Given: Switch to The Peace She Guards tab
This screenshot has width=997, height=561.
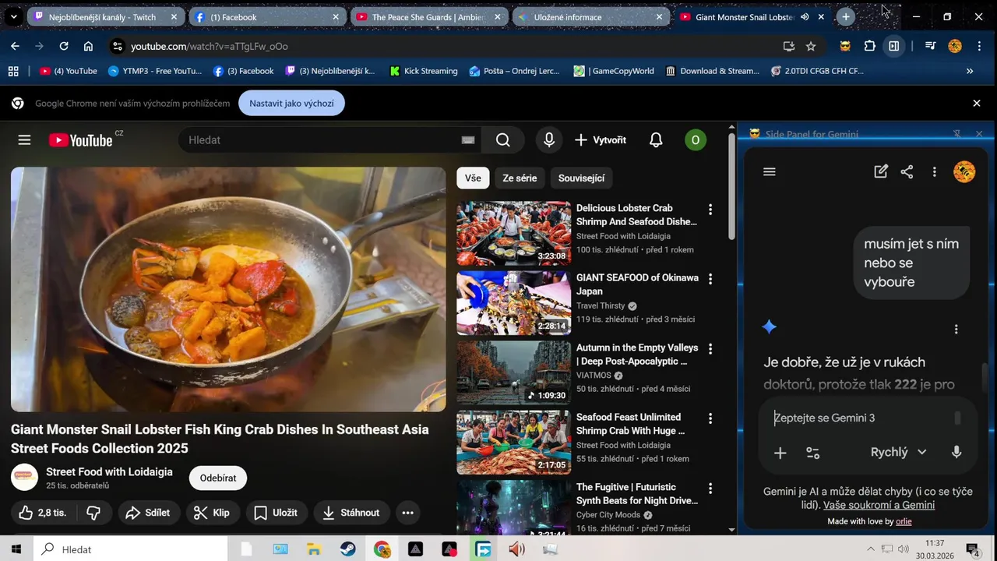Looking at the screenshot, I should click(431, 16).
